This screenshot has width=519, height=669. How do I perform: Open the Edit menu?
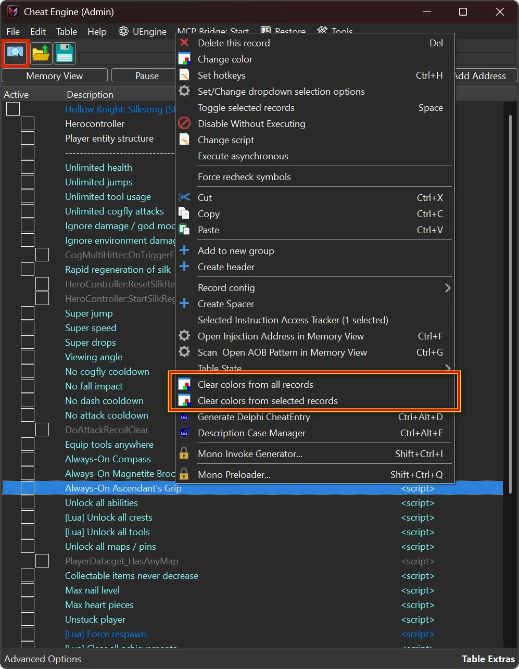pos(38,32)
